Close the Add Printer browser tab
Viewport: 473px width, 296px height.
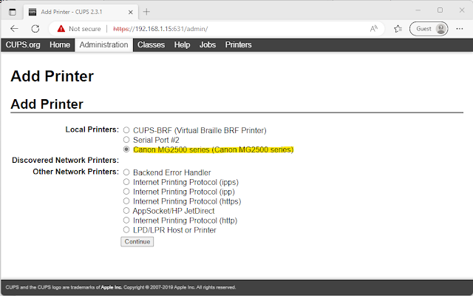130,12
